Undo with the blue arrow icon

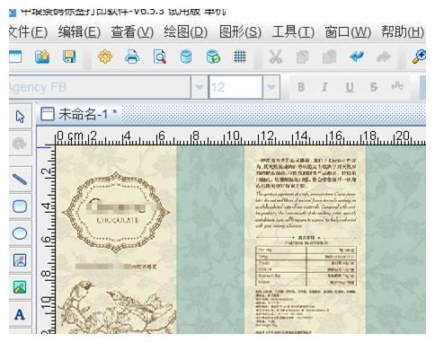pos(357,57)
